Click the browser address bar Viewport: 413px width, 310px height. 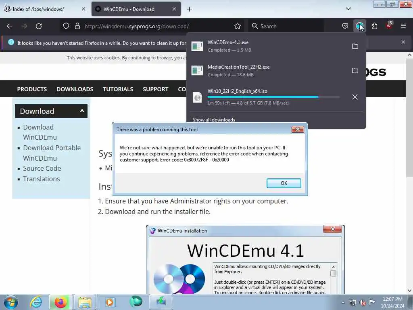152,26
